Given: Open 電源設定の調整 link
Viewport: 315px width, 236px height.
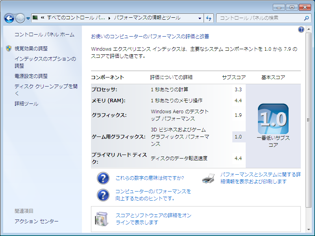Looking at the screenshot, I should (31, 76).
